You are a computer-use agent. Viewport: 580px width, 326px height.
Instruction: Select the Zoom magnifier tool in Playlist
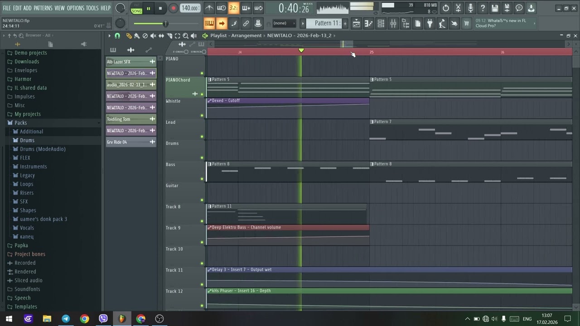point(185,35)
